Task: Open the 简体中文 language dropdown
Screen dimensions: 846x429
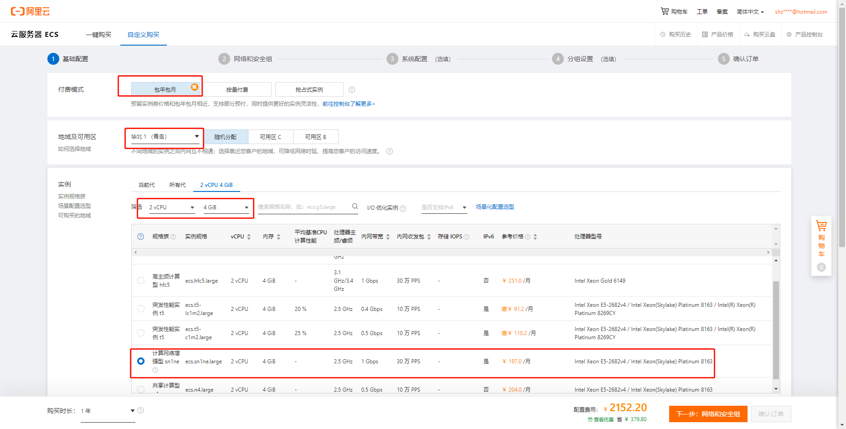Action: [750, 11]
